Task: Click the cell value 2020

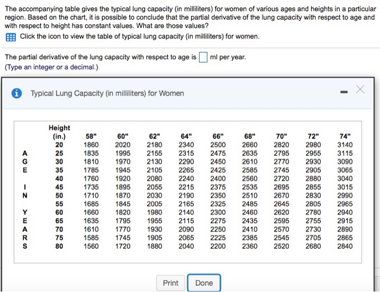Action: [123, 145]
